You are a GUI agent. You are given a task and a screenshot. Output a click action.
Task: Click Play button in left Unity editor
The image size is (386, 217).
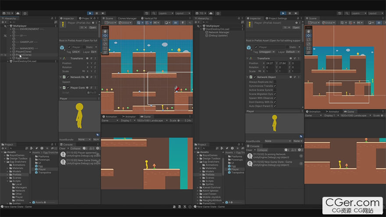click(x=90, y=13)
